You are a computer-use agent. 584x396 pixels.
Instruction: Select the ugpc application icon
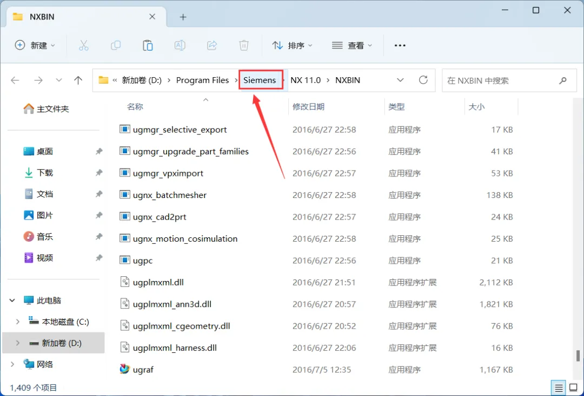[124, 260]
